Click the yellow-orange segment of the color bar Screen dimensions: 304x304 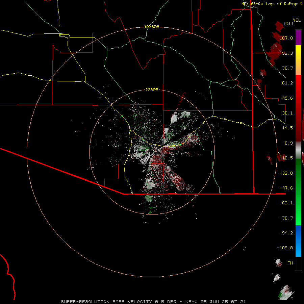point(298,60)
